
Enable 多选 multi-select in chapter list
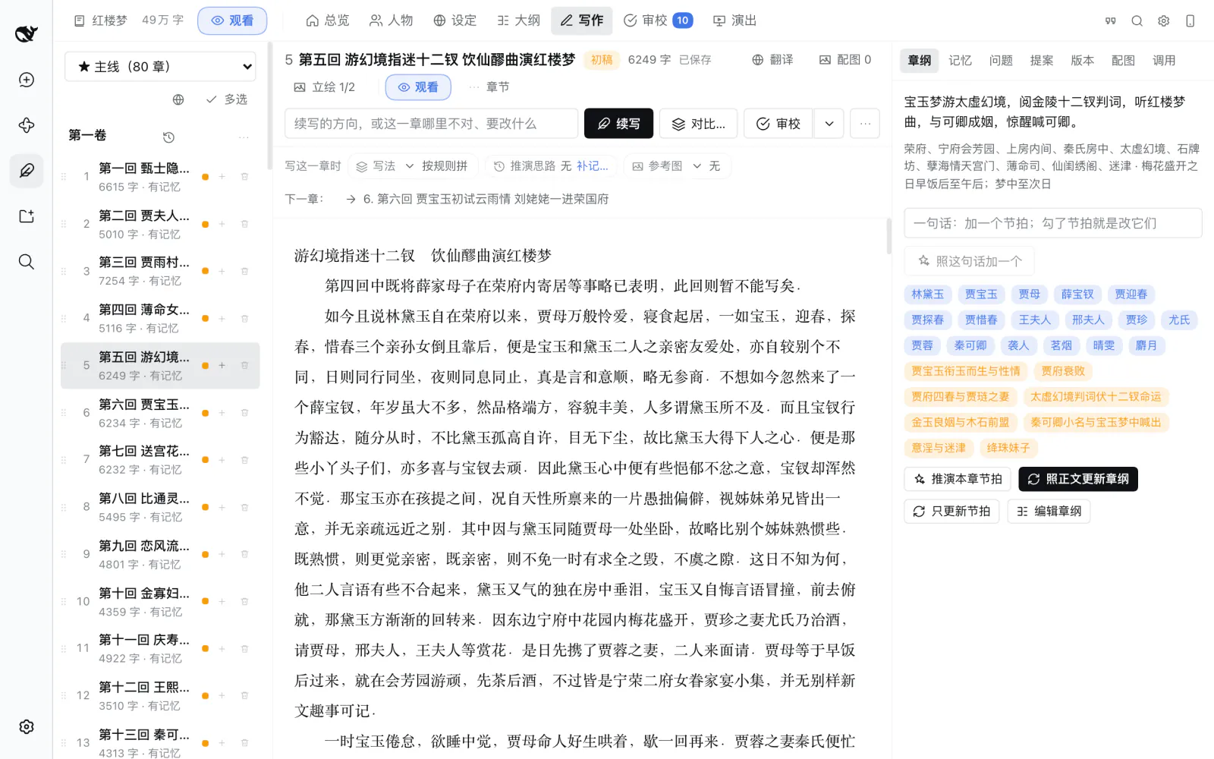tap(227, 99)
